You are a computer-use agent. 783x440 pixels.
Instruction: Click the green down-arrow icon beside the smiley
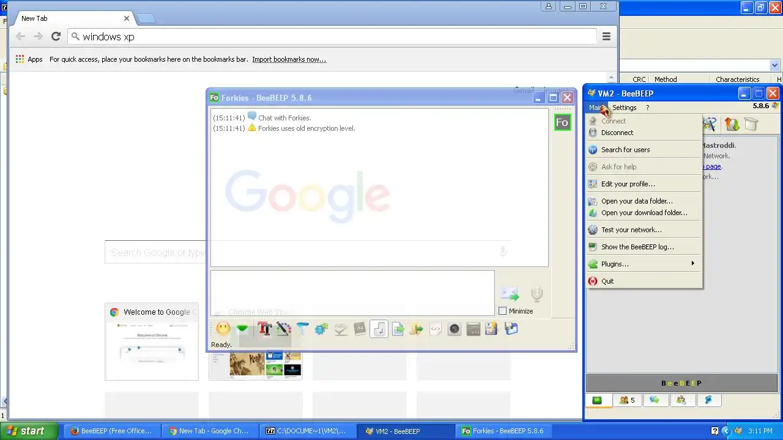point(242,329)
